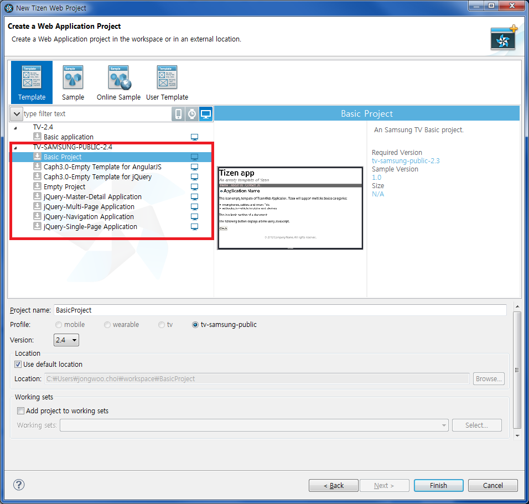Click the vertical scrollbar in settings area

[517, 370]
